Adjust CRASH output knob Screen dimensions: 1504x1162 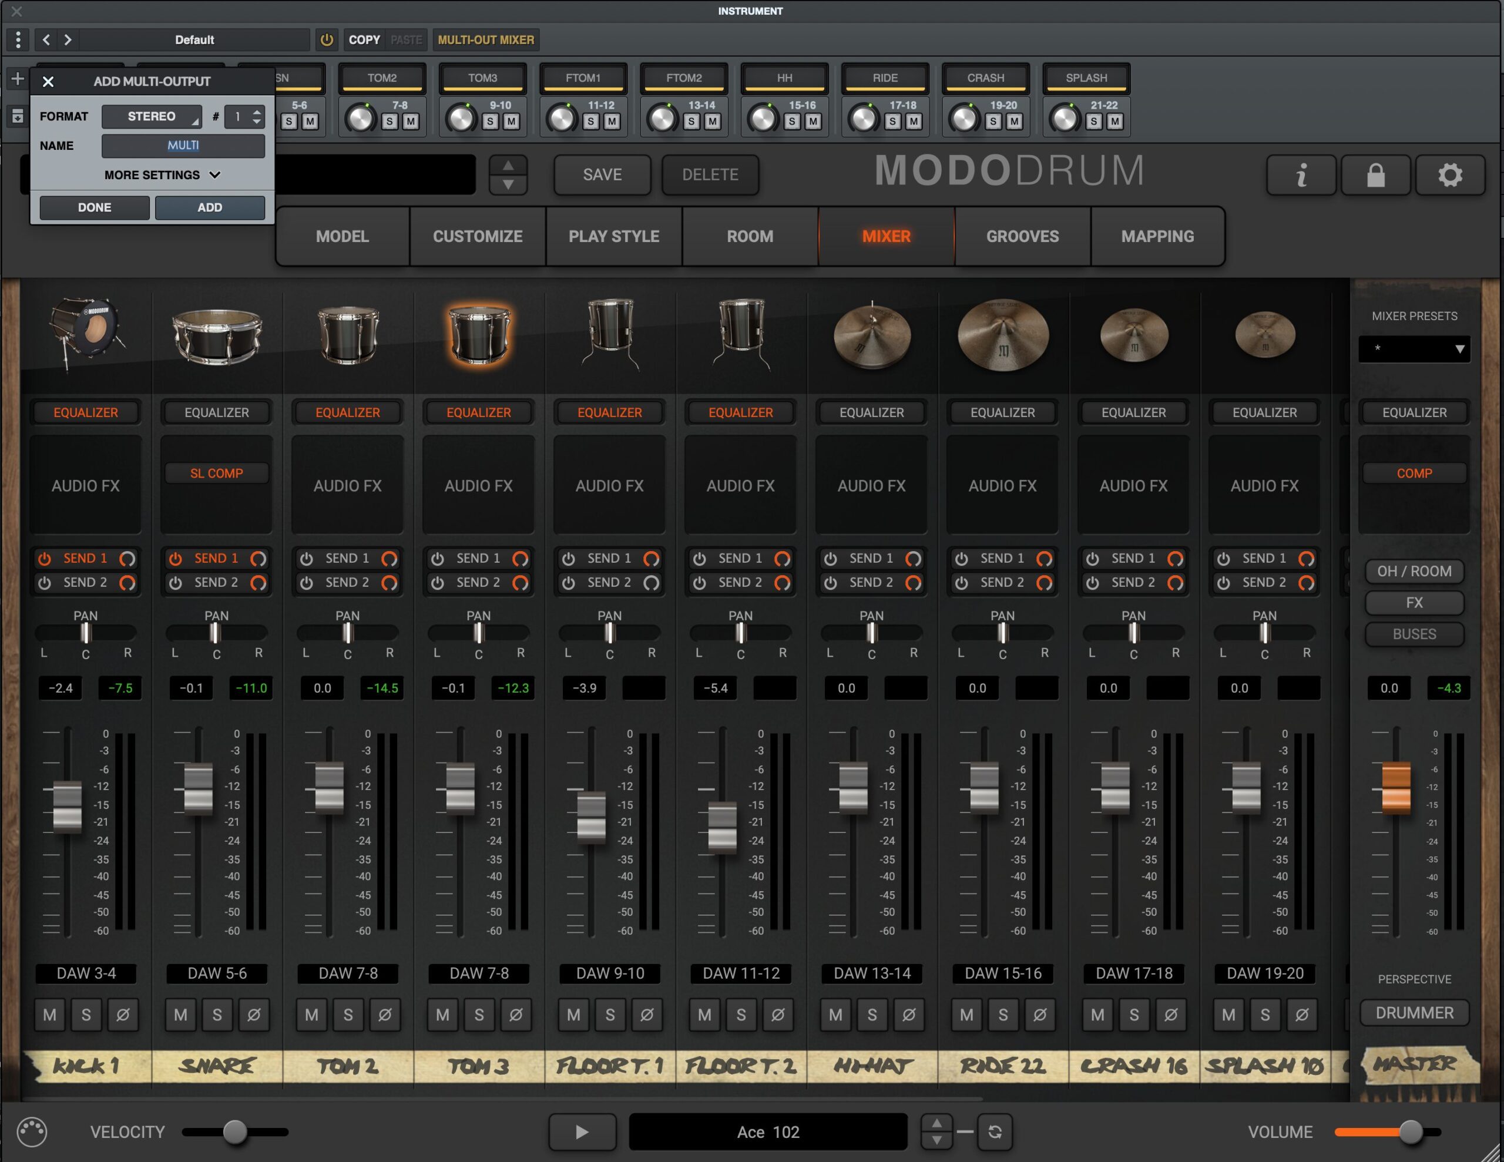coord(964,119)
